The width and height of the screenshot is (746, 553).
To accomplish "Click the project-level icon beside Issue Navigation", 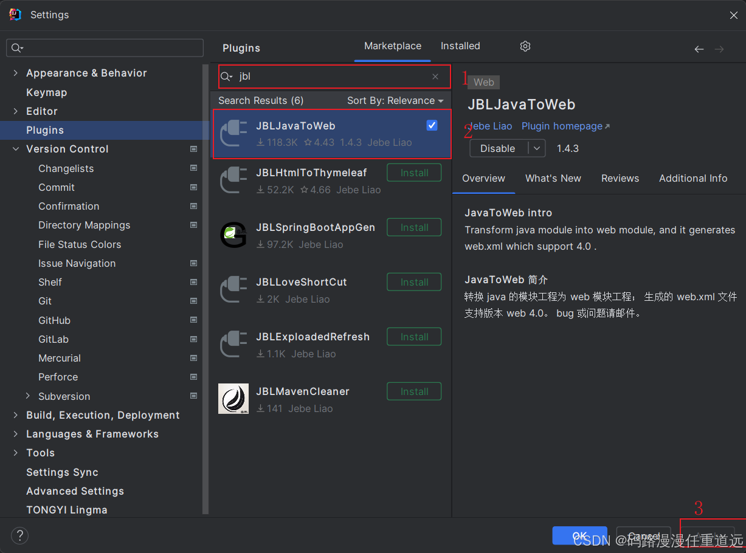I will coord(193,263).
